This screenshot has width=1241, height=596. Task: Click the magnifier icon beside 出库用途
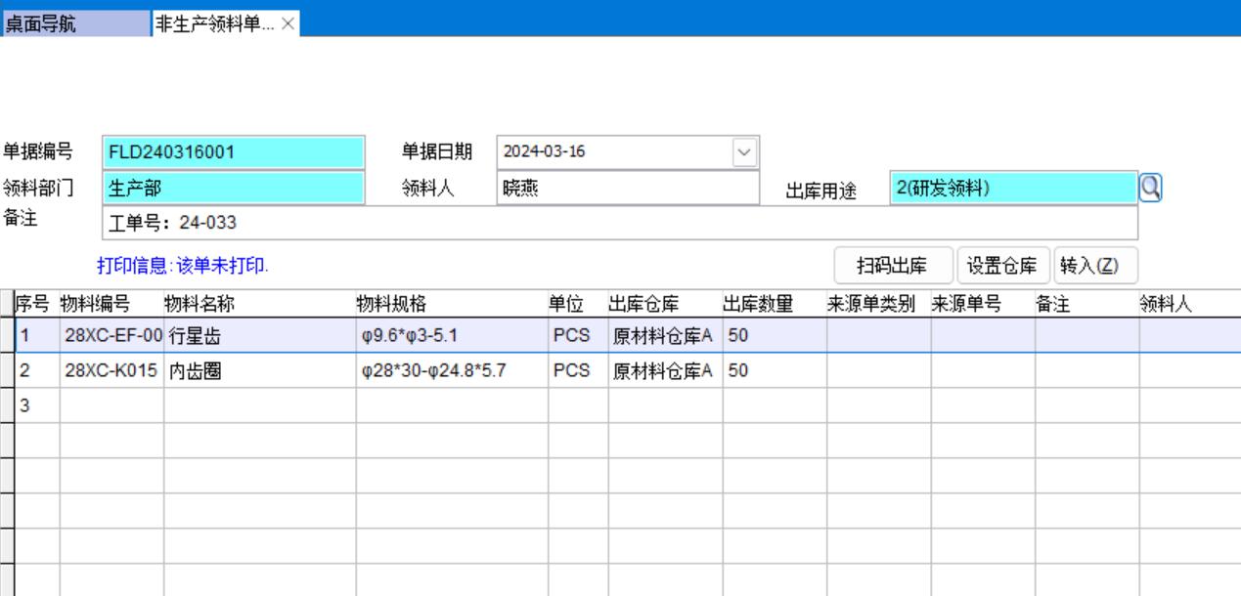click(1152, 188)
